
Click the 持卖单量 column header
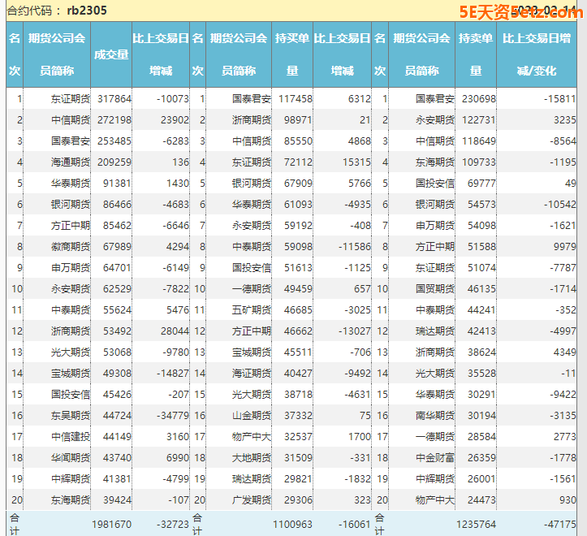476,54
